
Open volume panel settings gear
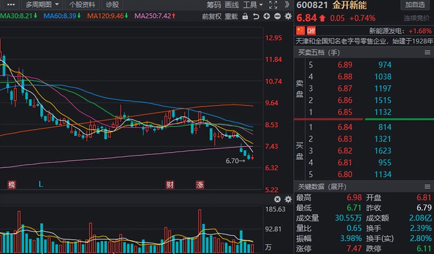tap(288, 199)
